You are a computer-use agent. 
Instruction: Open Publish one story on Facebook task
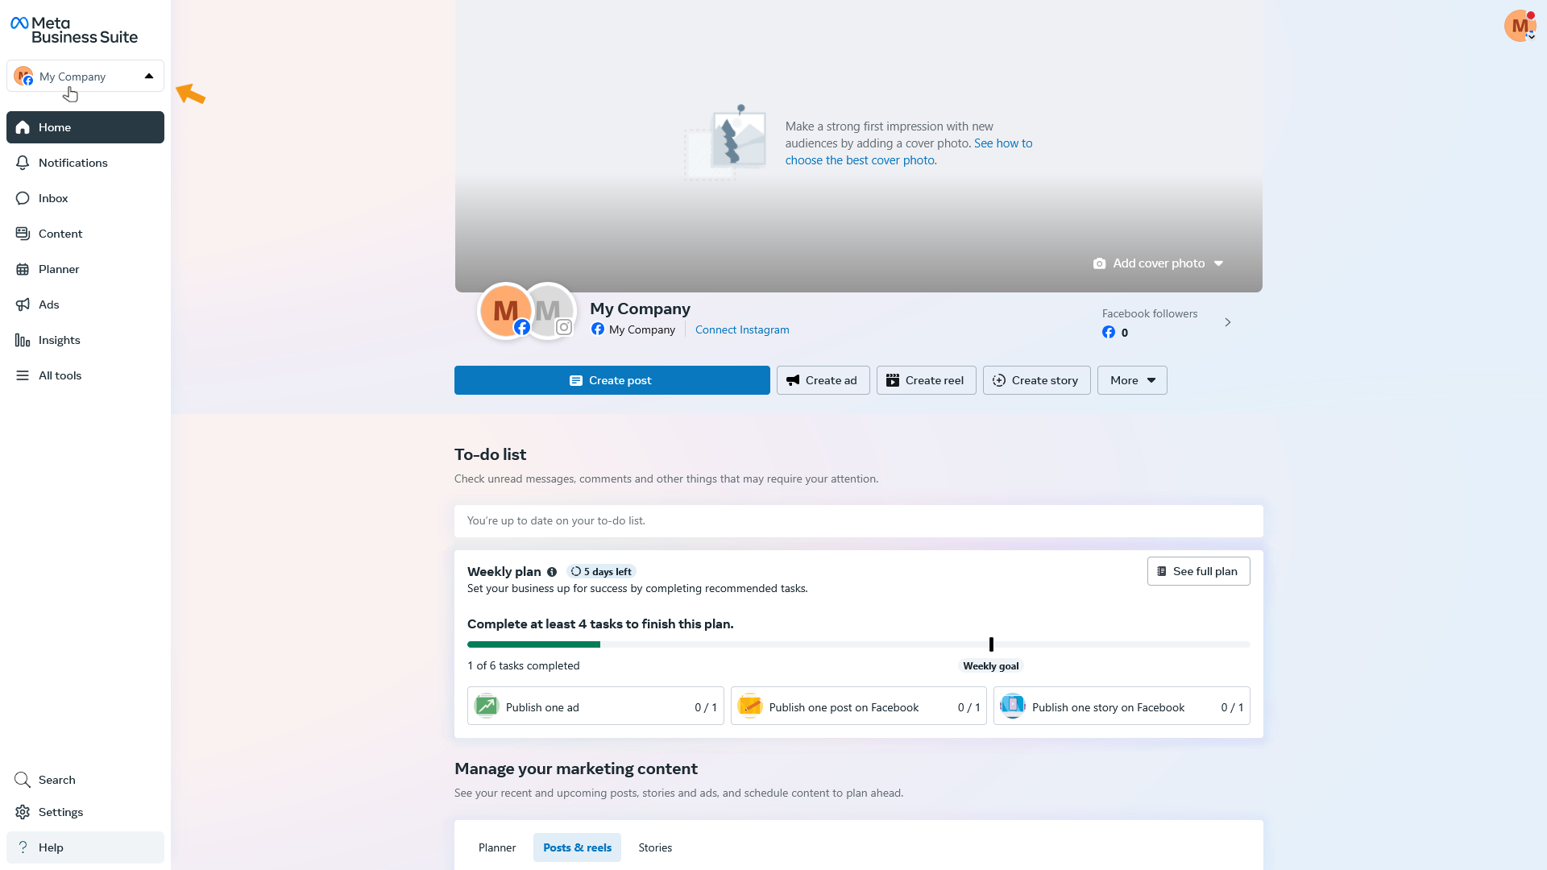(1122, 706)
